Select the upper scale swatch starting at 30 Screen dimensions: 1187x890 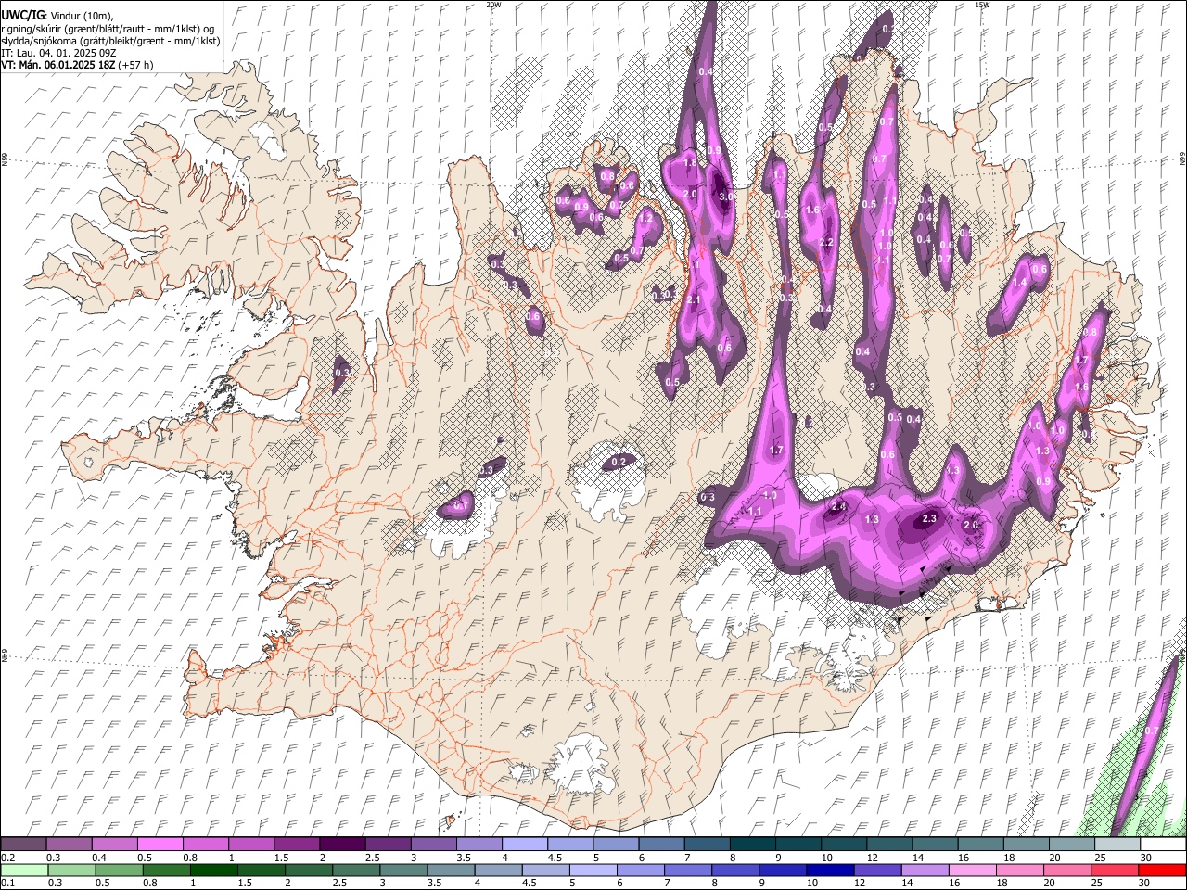click(x=1163, y=845)
